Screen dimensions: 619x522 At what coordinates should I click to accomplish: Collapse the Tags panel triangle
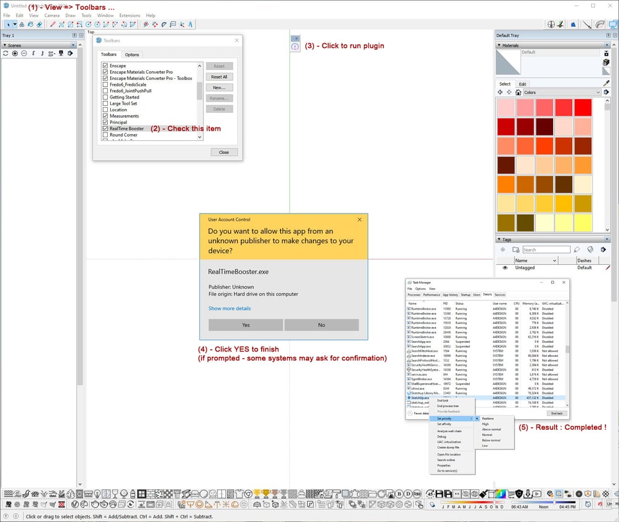point(499,239)
